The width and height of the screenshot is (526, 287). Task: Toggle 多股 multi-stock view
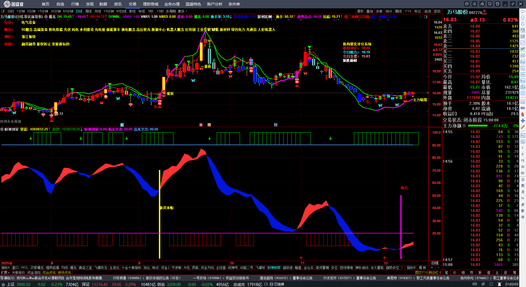[x=379, y=11]
